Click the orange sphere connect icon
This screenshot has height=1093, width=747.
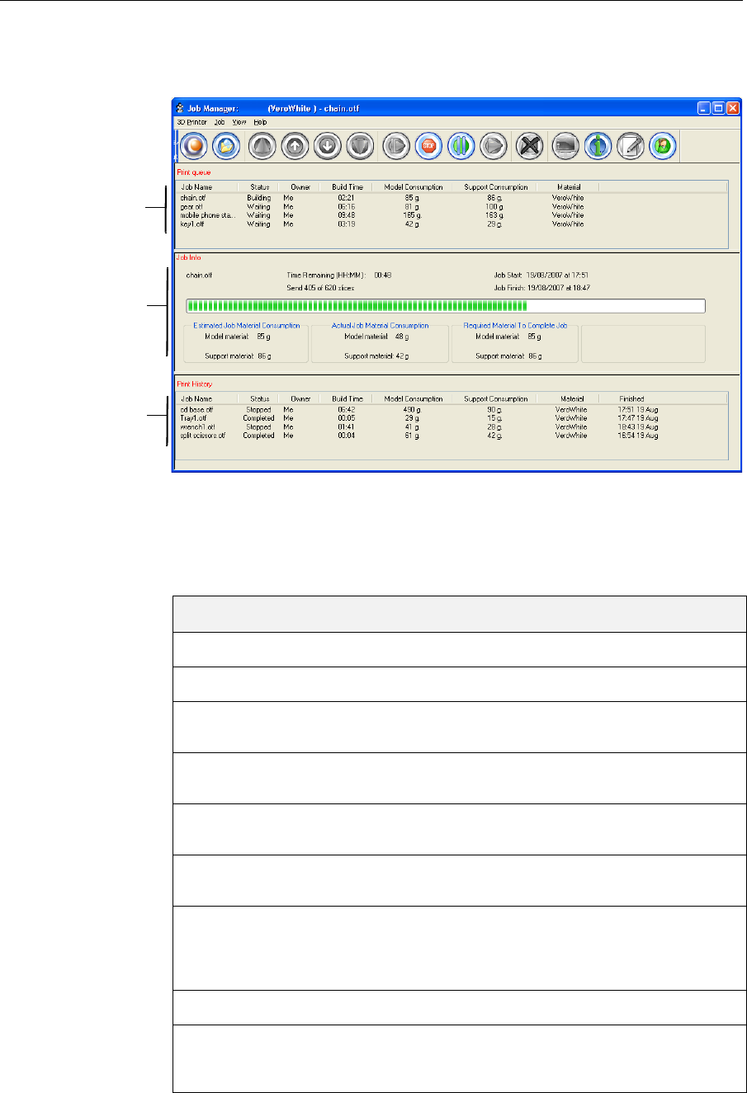point(194,146)
